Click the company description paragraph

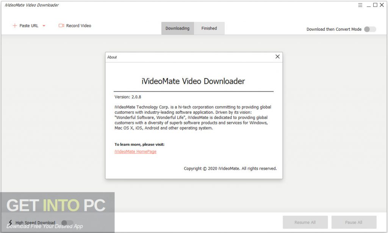click(x=193, y=117)
